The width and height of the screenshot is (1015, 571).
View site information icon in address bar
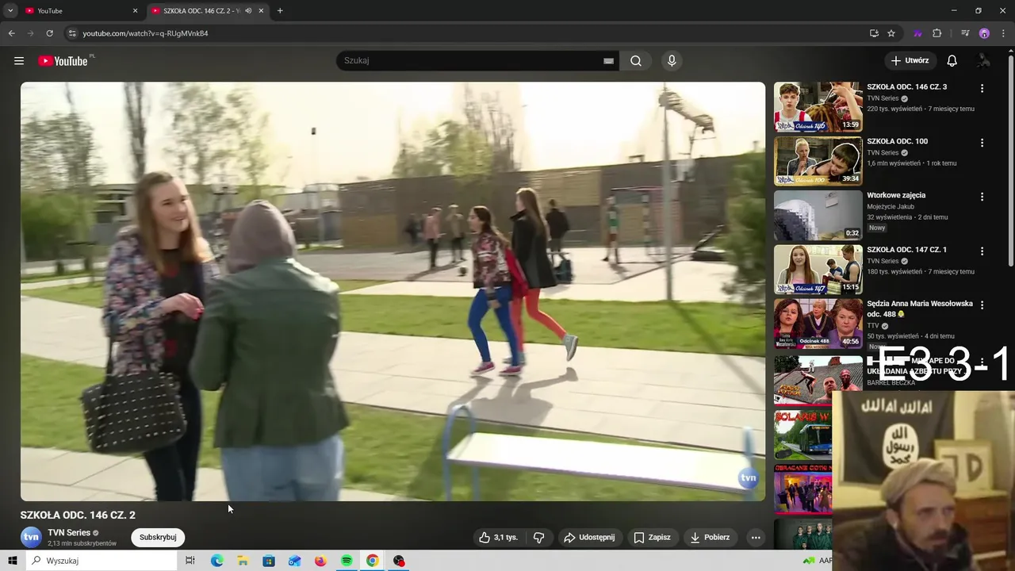tap(72, 33)
